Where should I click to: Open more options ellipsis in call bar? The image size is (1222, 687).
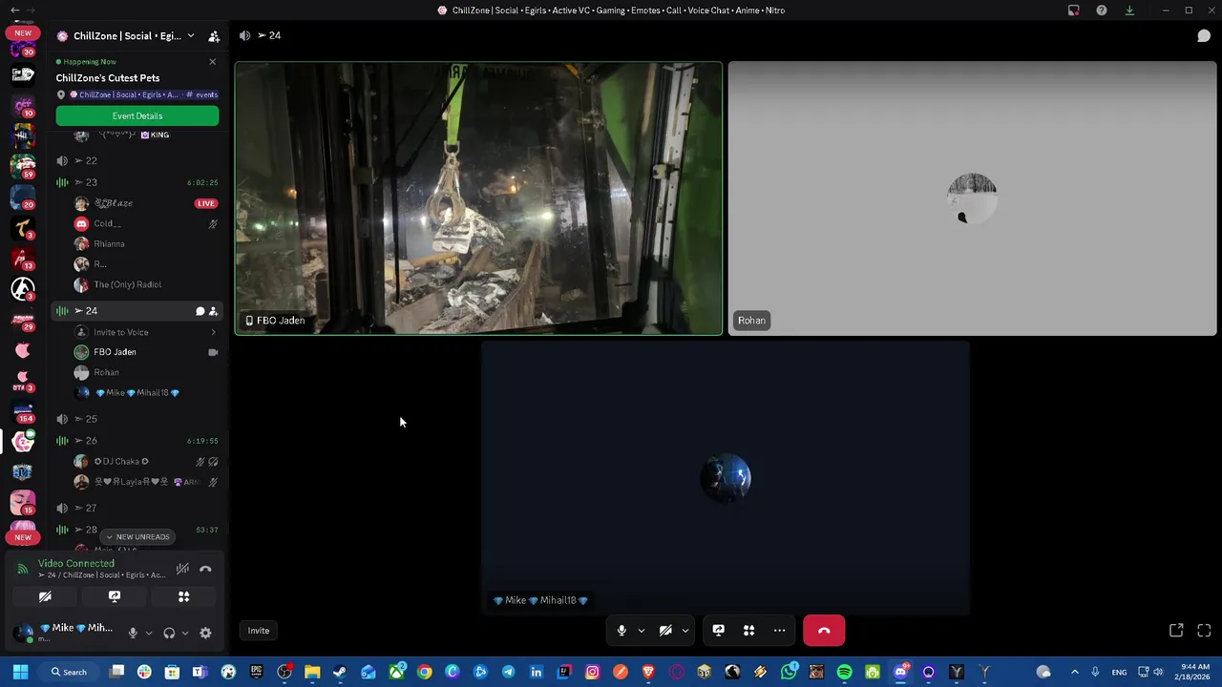[779, 631]
